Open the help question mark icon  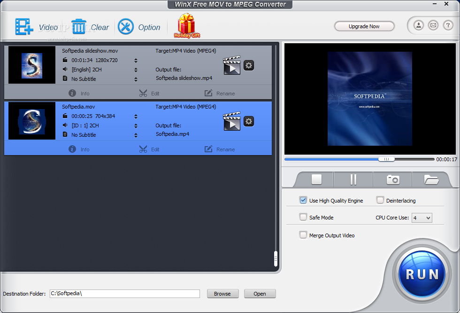pos(448,25)
